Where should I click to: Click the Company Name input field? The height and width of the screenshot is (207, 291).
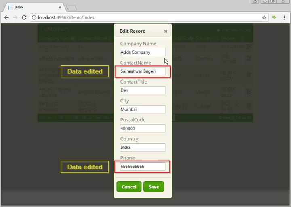click(143, 52)
